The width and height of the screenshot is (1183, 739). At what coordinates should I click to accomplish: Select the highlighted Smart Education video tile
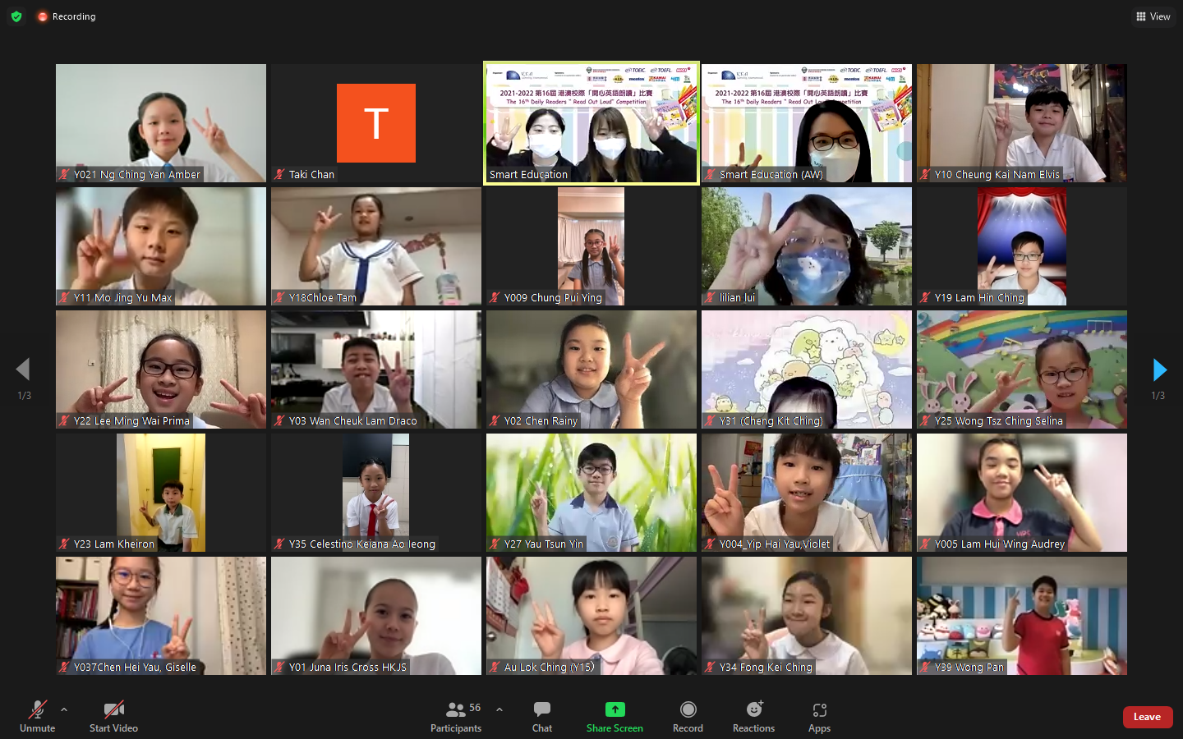click(x=591, y=123)
